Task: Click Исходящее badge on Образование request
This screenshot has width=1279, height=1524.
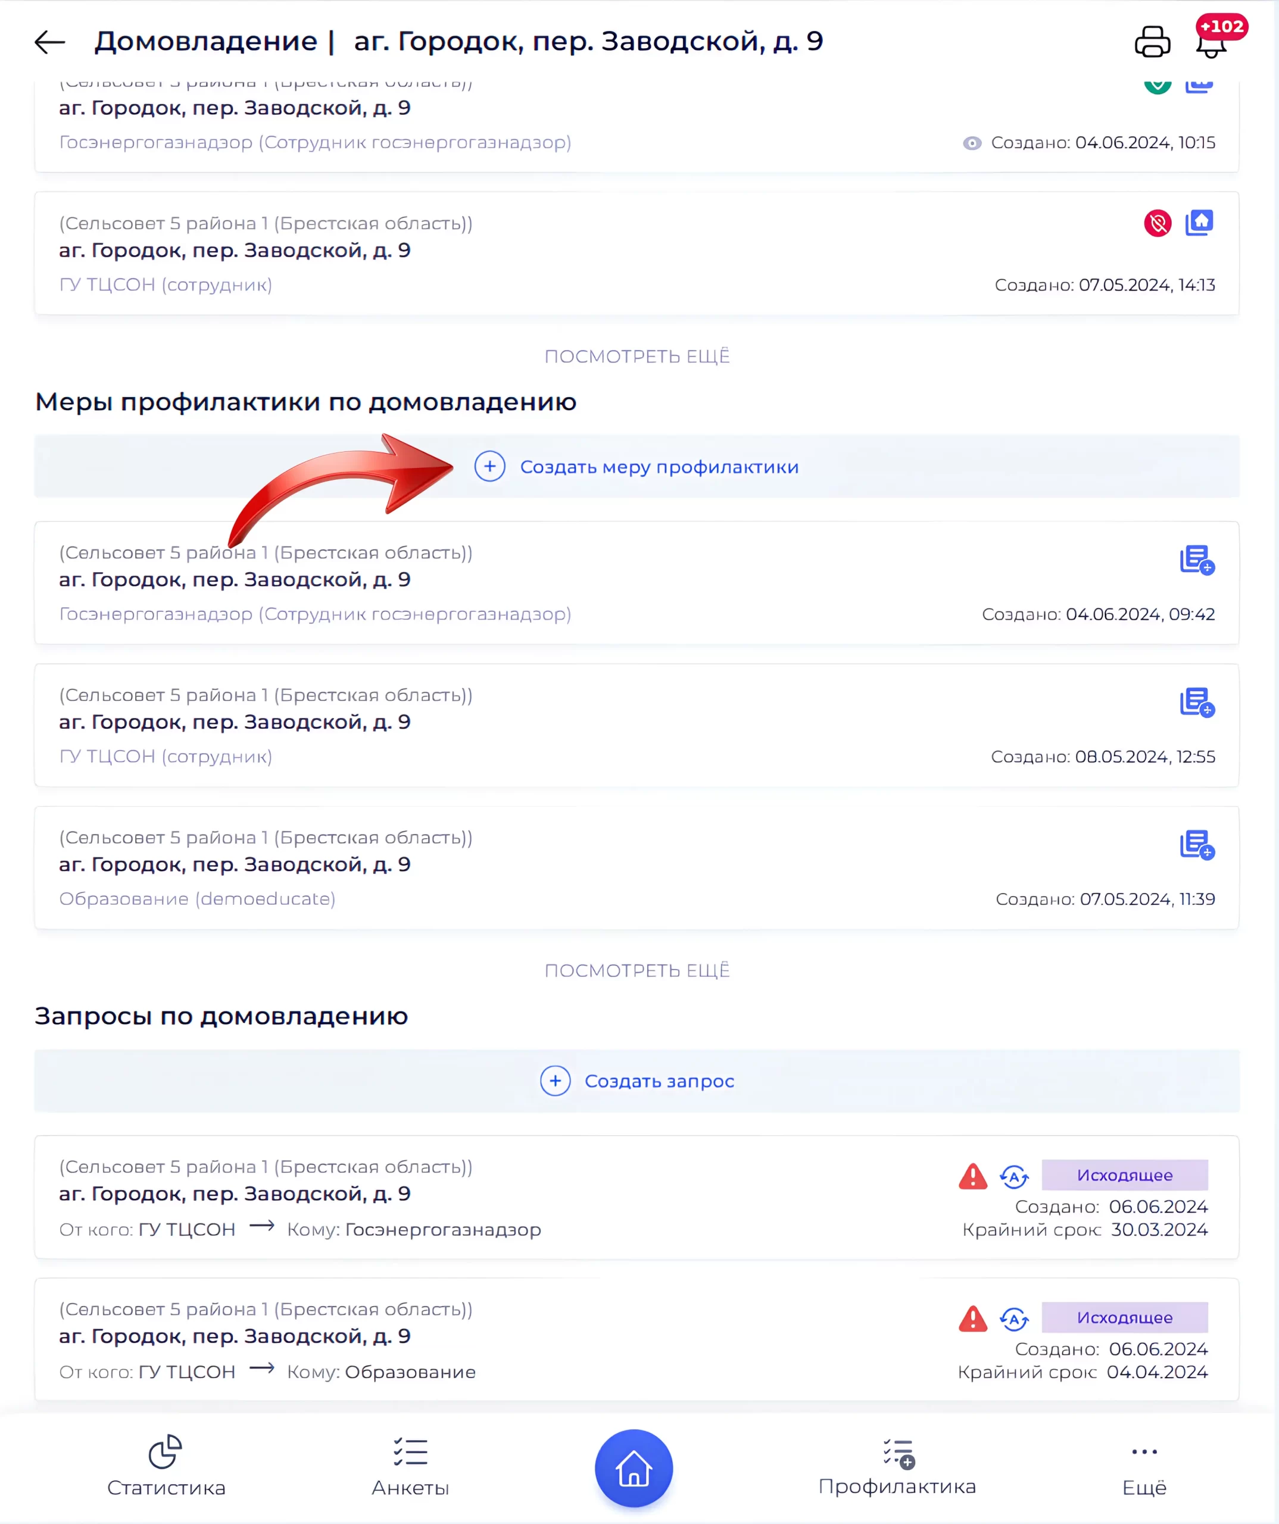Action: click(1124, 1317)
